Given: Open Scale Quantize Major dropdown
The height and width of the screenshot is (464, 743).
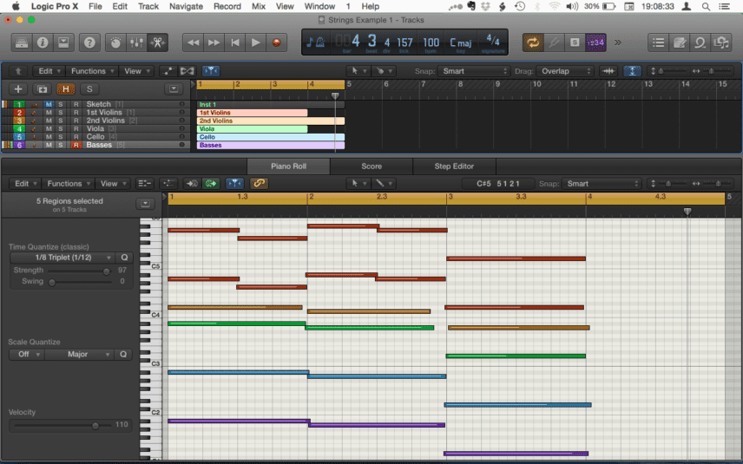Looking at the screenshot, I should click(80, 355).
